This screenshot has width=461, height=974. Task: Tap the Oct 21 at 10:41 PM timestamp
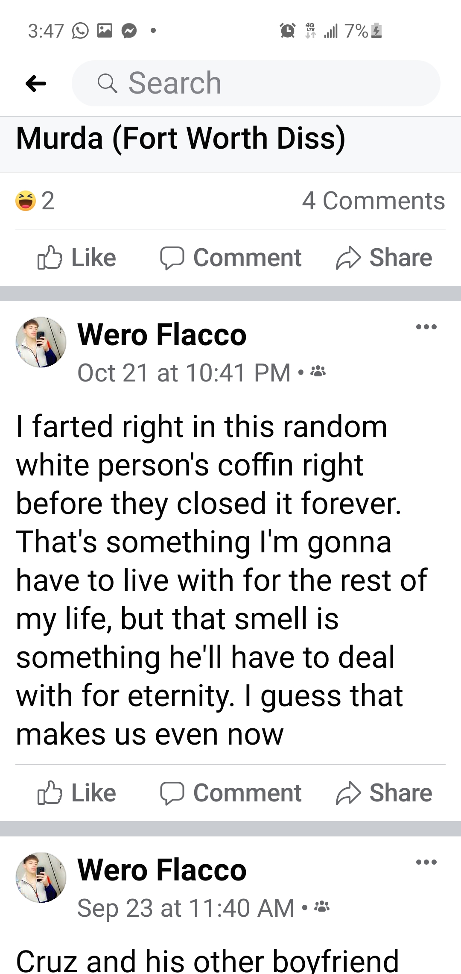pos(184,373)
